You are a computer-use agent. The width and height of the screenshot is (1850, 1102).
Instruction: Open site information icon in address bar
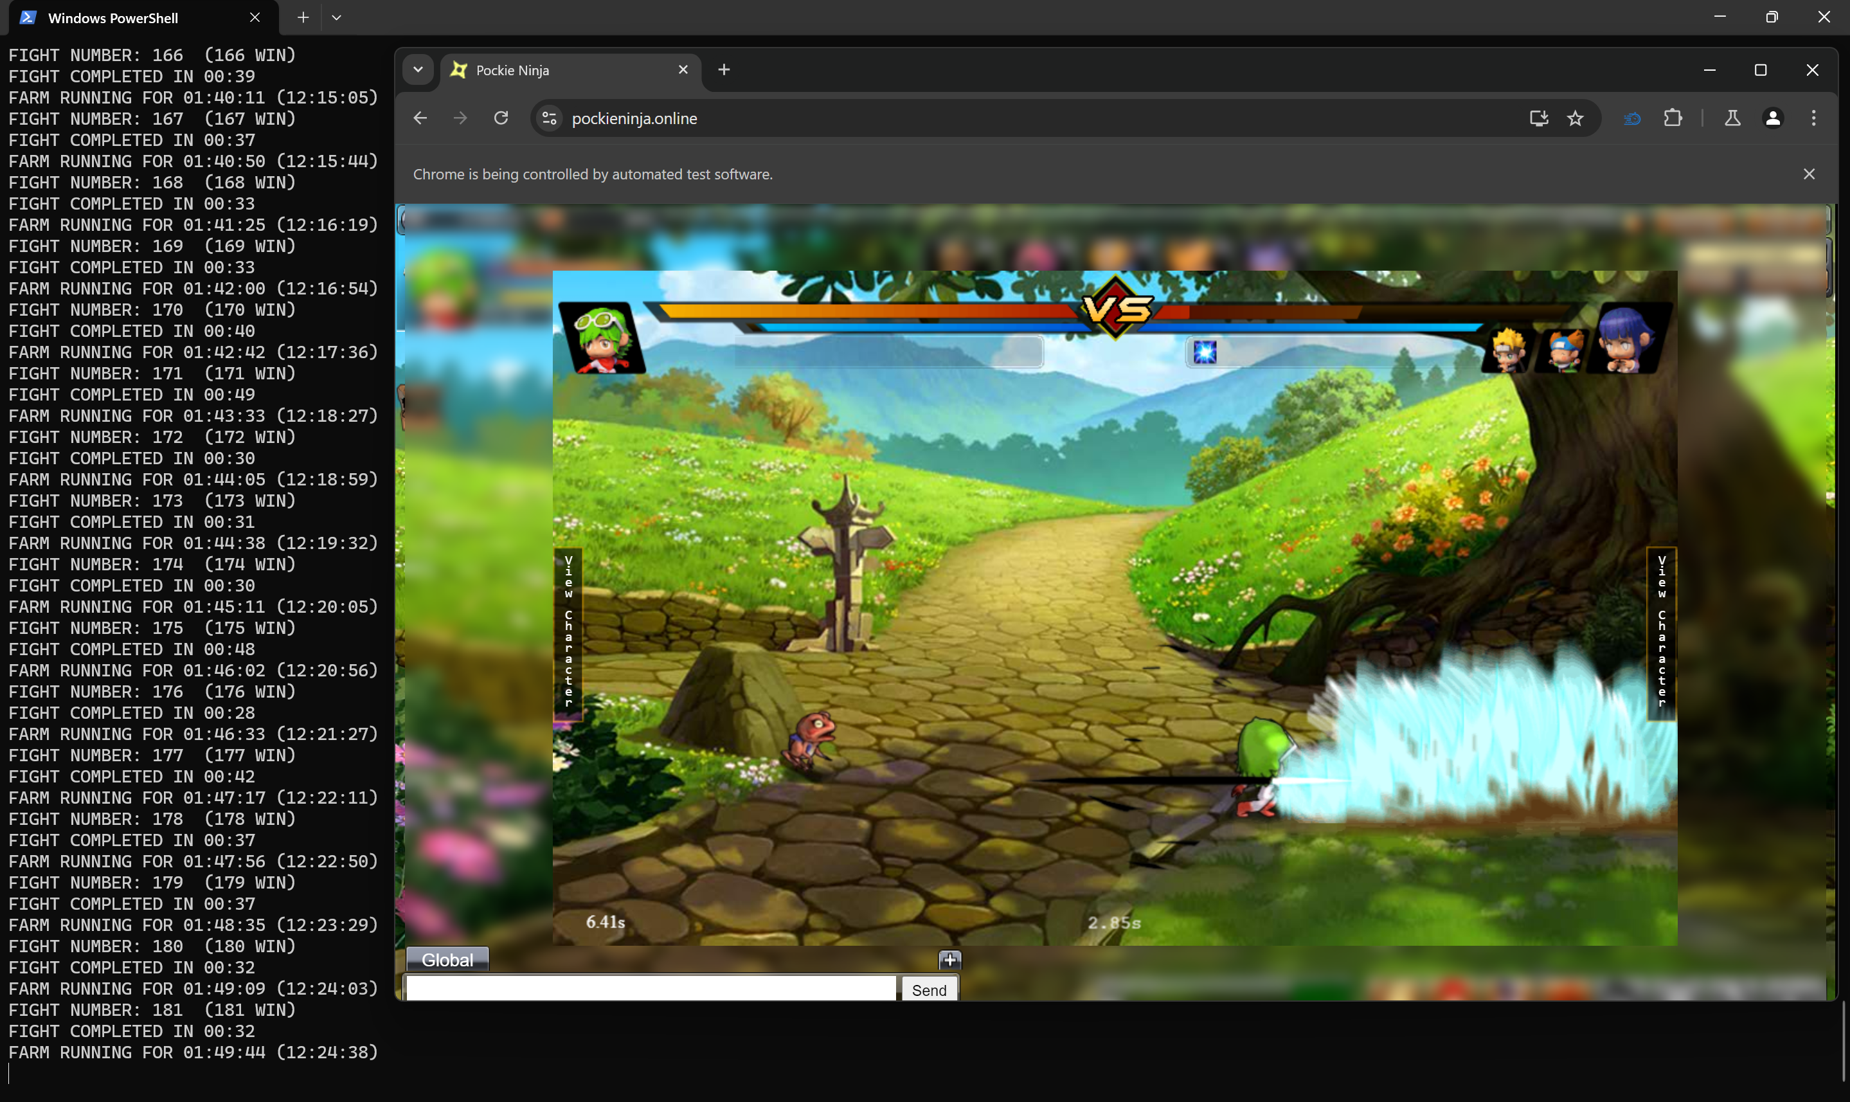(x=550, y=118)
